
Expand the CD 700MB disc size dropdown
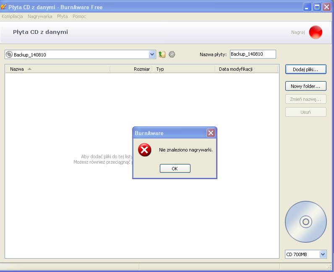[x=323, y=254]
